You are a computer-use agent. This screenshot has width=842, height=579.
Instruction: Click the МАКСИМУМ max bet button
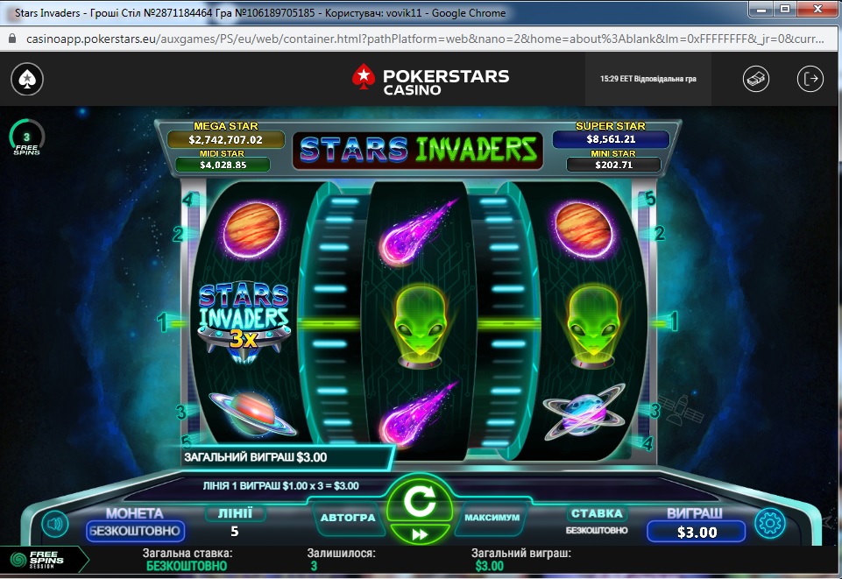492,518
